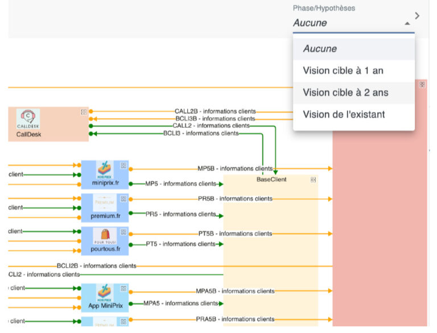Click the CallDesk headset logo

tap(28, 119)
